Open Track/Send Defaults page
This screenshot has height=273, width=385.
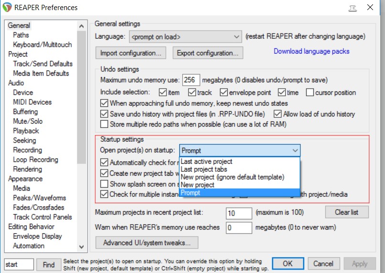click(43, 64)
